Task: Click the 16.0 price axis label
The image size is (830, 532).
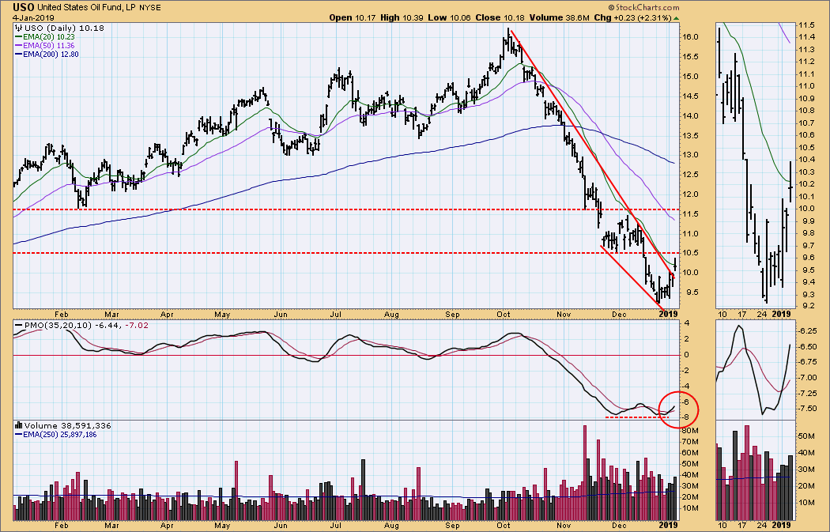Action: 691,37
